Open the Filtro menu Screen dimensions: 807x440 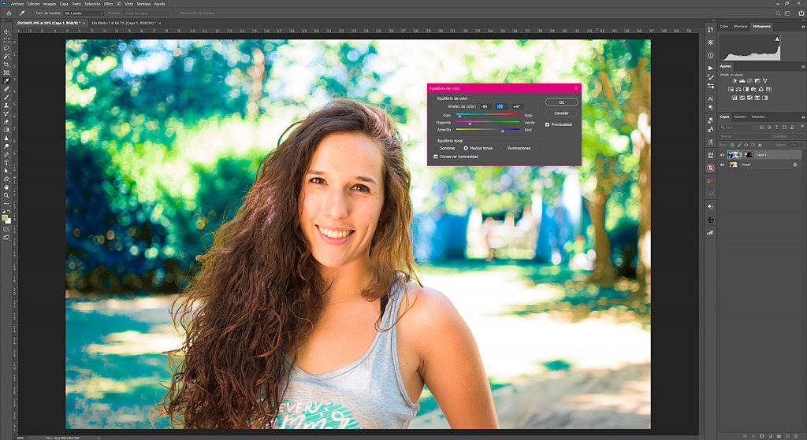(112, 4)
